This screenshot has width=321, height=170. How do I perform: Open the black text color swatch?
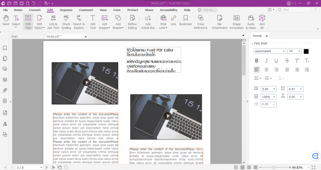tap(306, 52)
